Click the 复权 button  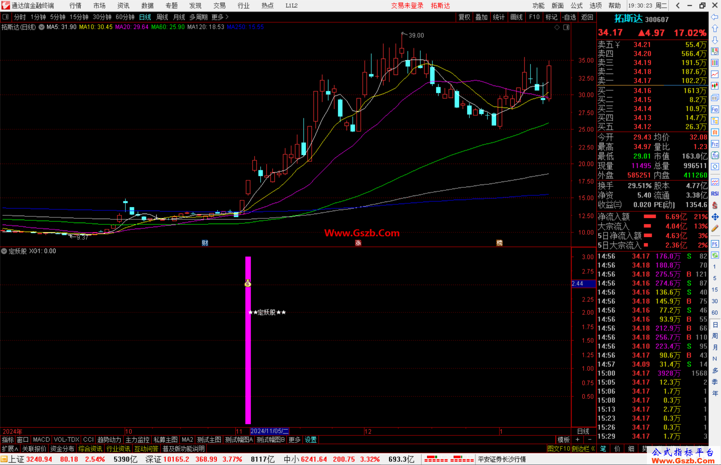[464, 17]
